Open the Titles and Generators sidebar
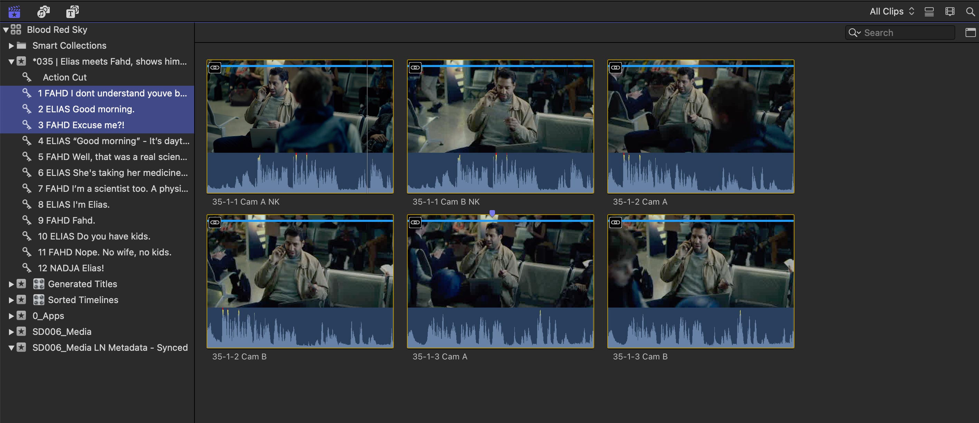The width and height of the screenshot is (979, 423). (x=72, y=12)
